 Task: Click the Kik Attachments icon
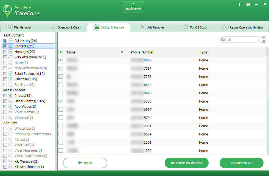(x=11, y=167)
